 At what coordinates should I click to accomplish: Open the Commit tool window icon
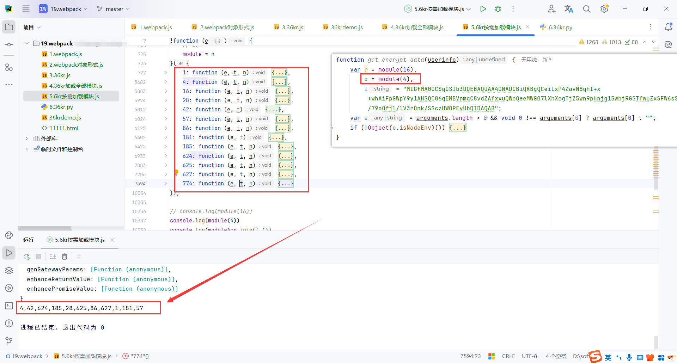pos(9,44)
